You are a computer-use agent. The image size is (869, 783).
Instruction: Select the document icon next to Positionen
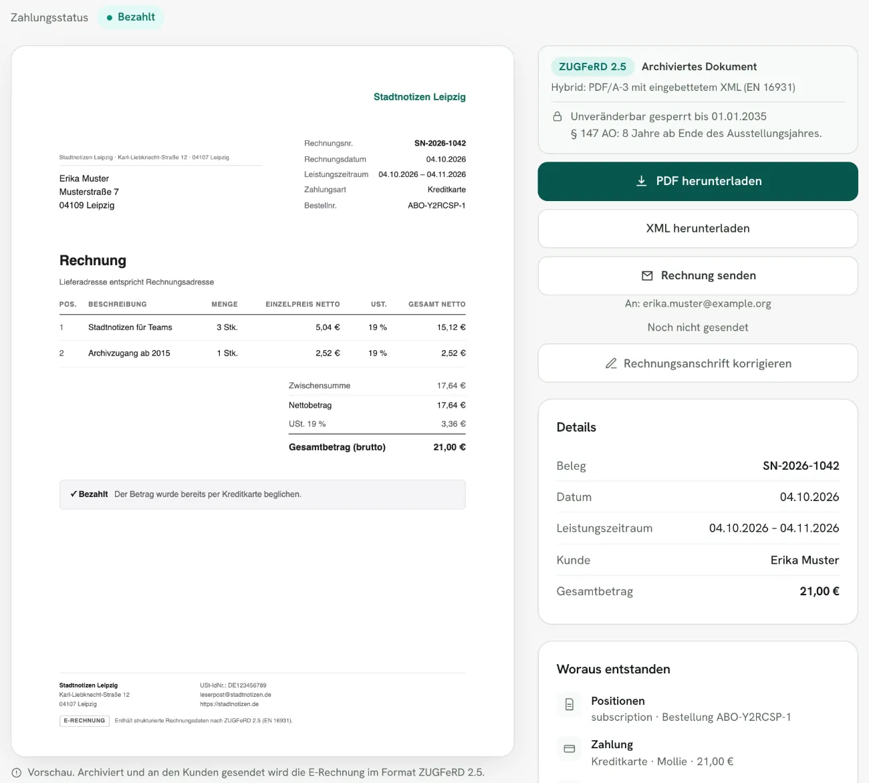[x=570, y=704]
